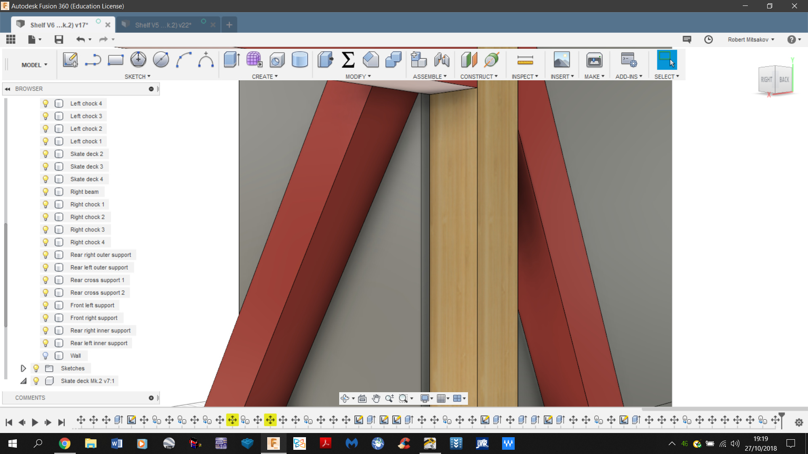Open the comments notification icon
The height and width of the screenshot is (454, 808).
(x=687, y=39)
